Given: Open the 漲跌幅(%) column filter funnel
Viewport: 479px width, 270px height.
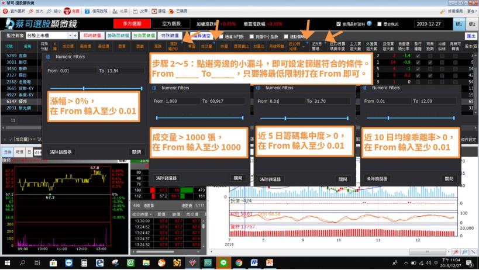Looking at the screenshot, I should (182, 43).
